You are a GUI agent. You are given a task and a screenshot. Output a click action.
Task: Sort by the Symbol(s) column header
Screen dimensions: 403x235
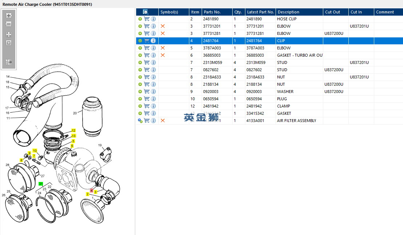pos(174,12)
